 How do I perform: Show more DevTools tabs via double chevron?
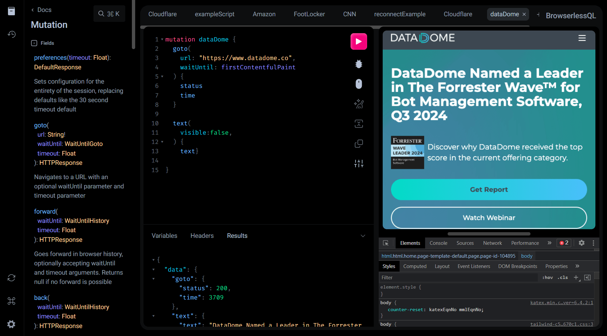pos(549,243)
